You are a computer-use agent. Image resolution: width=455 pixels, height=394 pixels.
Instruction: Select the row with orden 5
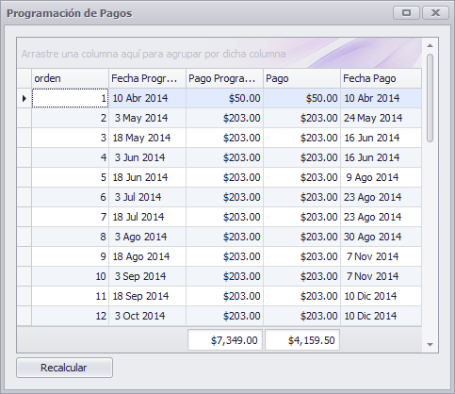(219, 177)
